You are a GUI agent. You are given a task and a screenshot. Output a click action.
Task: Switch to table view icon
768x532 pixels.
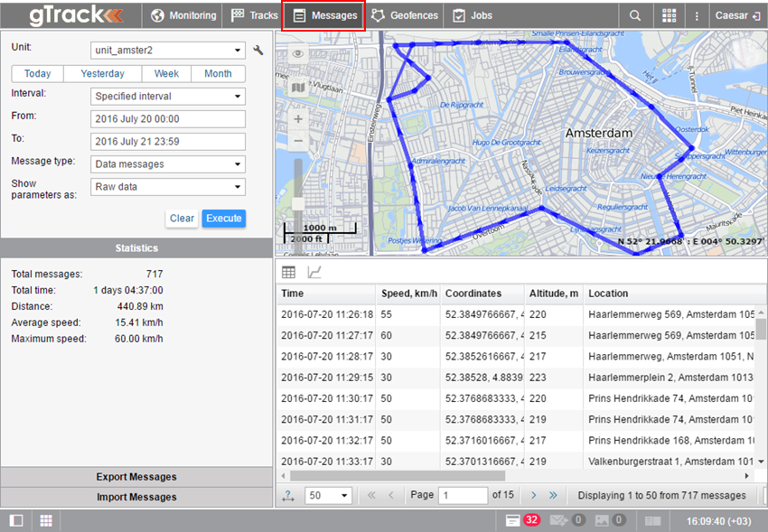coord(288,272)
